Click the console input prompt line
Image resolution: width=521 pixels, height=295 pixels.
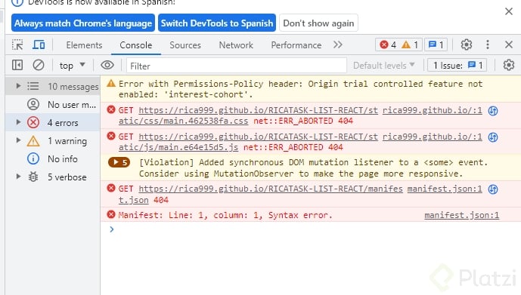click(311, 229)
